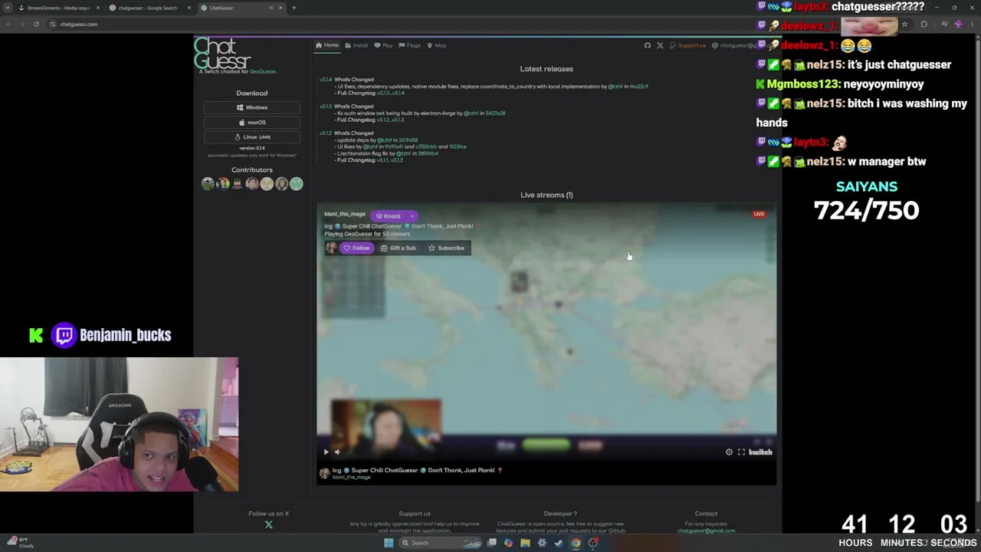Open chatguessr@gmail.com contact link in footer
This screenshot has width=981, height=552.
click(x=706, y=531)
